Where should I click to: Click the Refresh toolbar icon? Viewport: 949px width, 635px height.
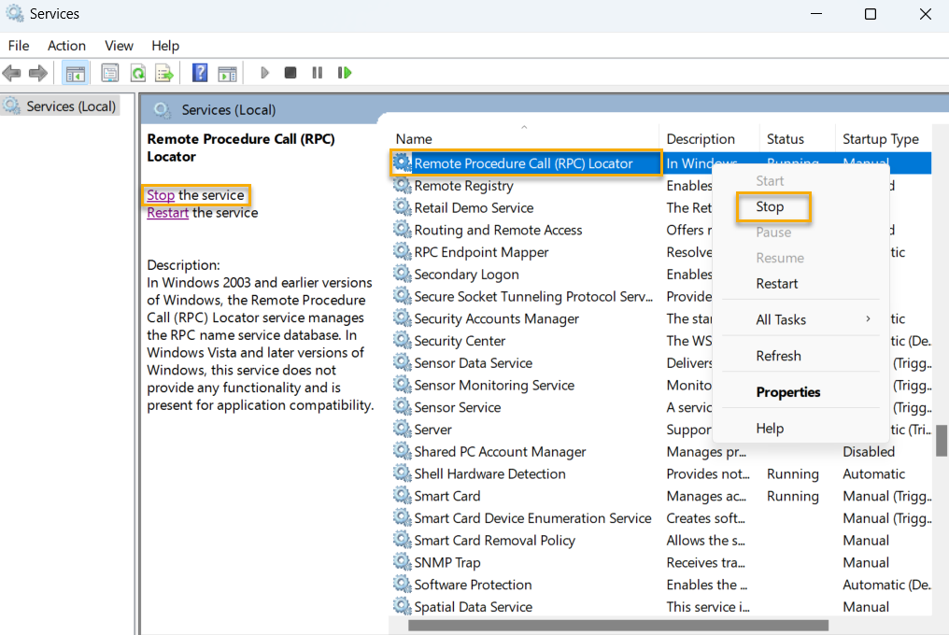coord(136,72)
